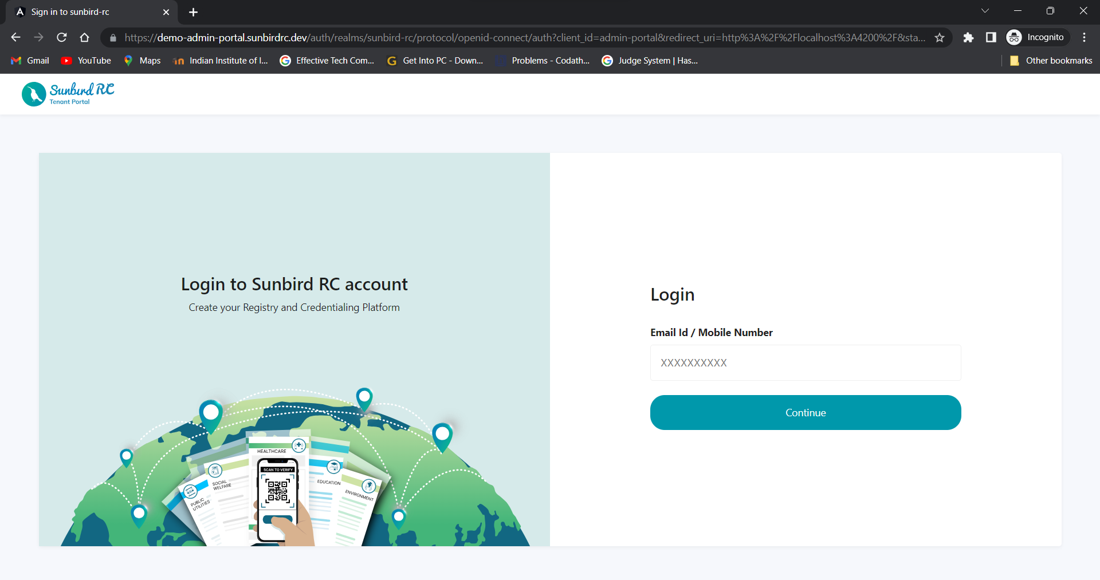Click the home button in the toolbar
The height and width of the screenshot is (580, 1100).
coord(84,37)
